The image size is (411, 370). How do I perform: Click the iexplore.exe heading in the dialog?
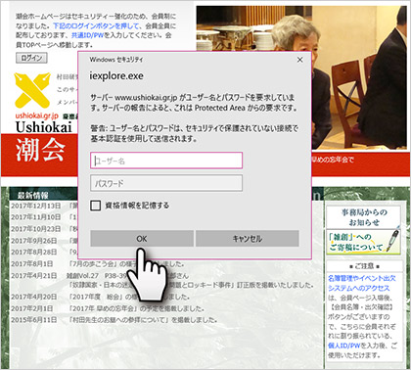pos(116,76)
